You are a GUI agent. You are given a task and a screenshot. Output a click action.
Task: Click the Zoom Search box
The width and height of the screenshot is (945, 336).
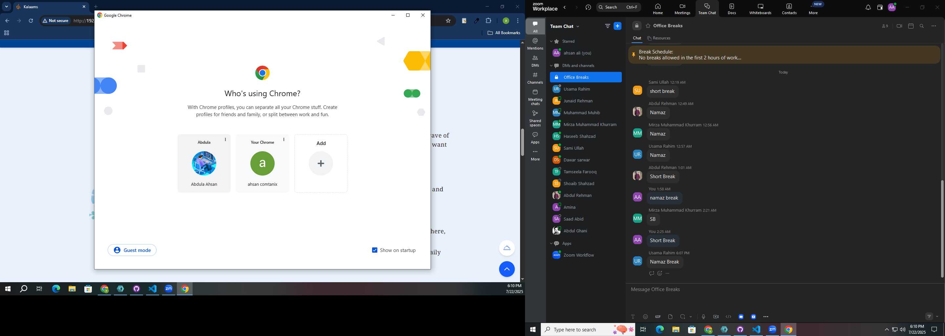619,7
